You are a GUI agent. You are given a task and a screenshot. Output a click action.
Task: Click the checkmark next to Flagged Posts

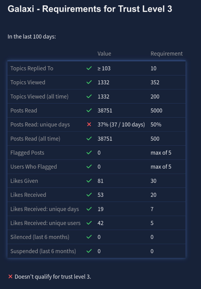click(89, 153)
